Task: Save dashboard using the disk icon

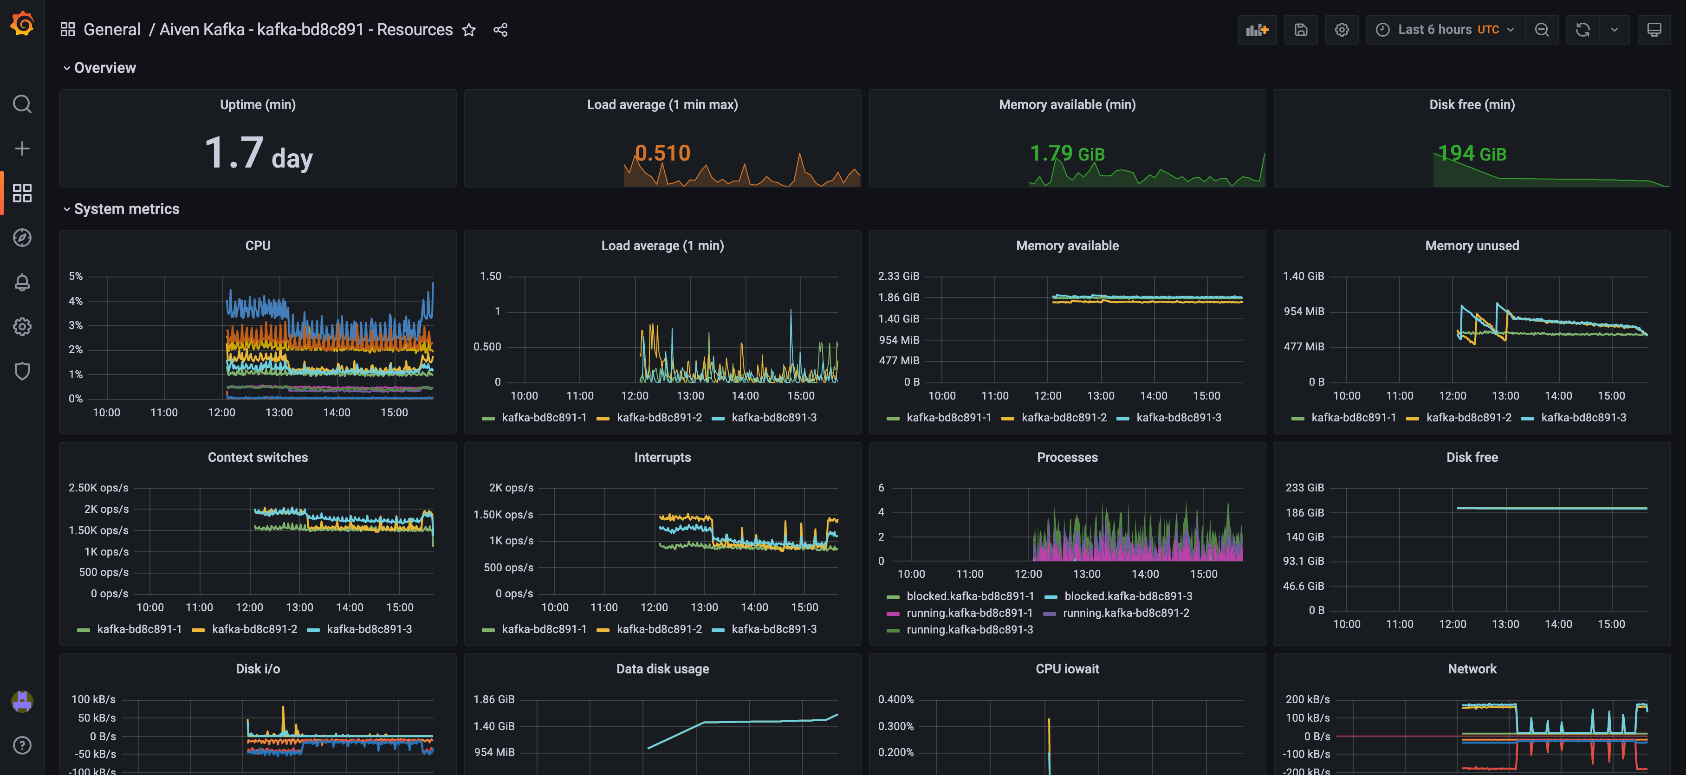Action: (x=1301, y=30)
